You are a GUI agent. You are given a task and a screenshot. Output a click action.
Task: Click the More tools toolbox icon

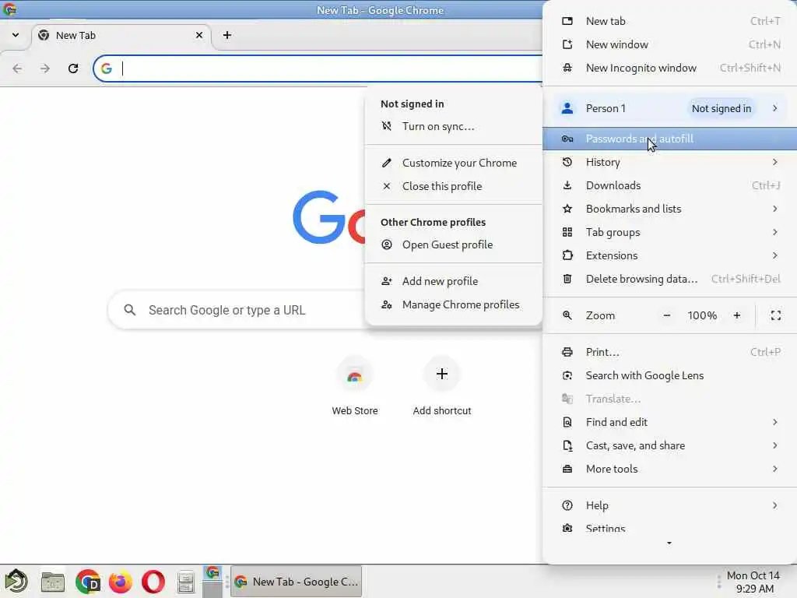(x=567, y=469)
